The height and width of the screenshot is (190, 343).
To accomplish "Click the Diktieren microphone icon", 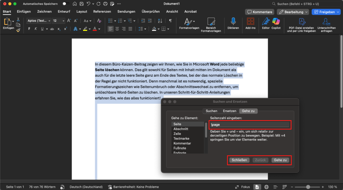I will point(233,22).
